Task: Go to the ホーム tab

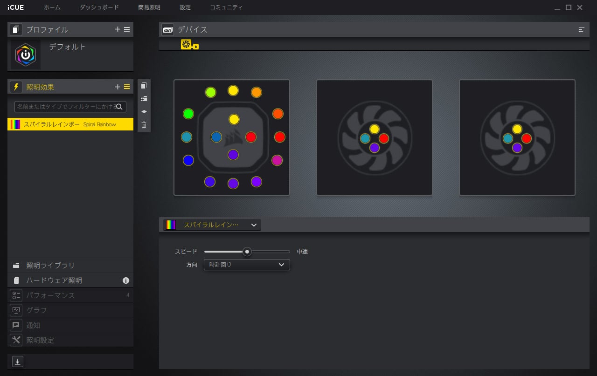Action: tap(52, 7)
